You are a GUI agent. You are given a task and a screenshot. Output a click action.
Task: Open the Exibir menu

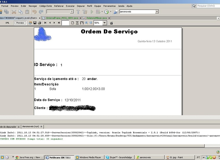coord(23,6)
